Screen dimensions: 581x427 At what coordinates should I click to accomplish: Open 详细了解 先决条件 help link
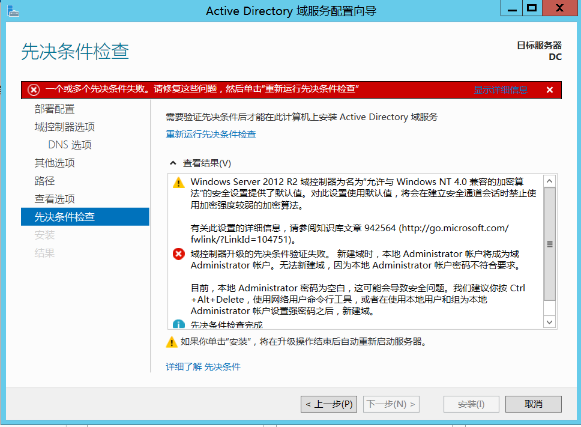(x=203, y=366)
